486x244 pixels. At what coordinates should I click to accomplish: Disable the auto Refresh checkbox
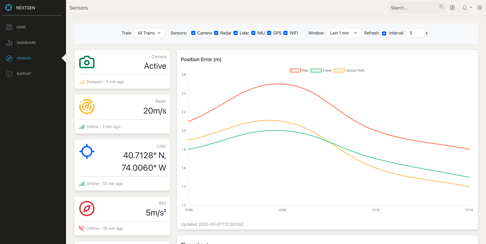tap(384, 33)
